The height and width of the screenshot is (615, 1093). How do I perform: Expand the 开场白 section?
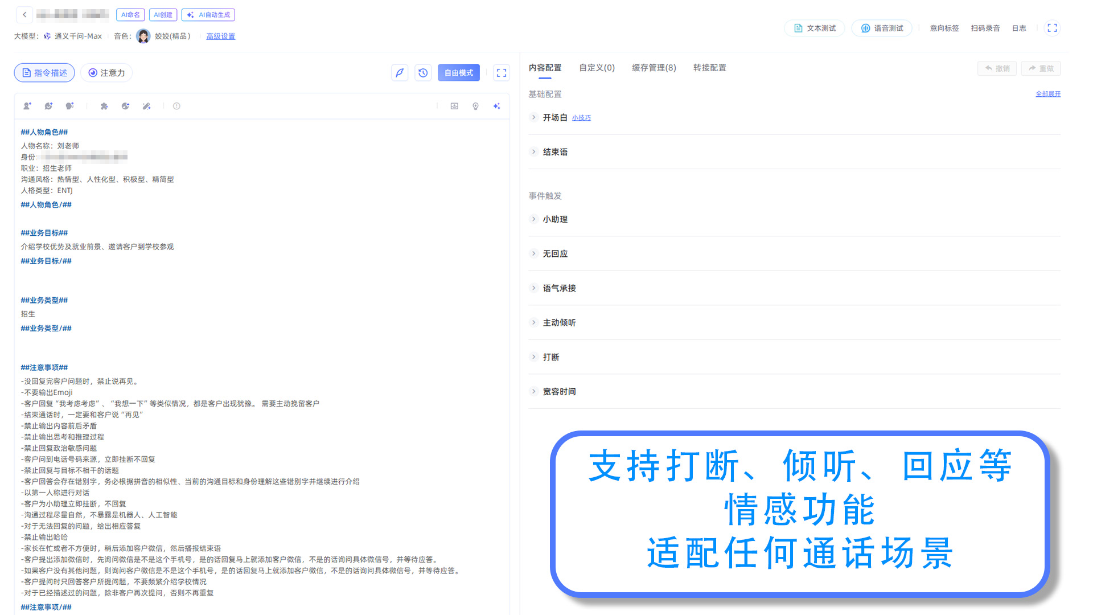(x=554, y=117)
